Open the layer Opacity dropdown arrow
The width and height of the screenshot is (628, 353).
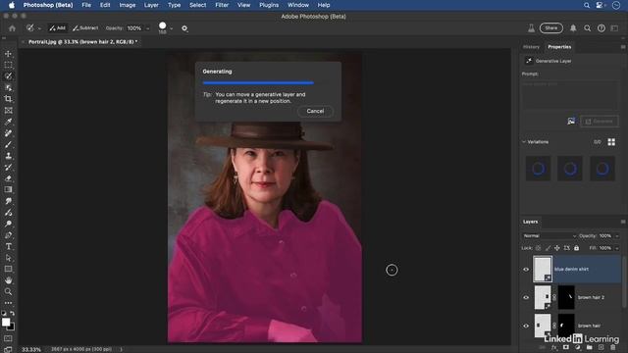pyautogui.click(x=617, y=236)
